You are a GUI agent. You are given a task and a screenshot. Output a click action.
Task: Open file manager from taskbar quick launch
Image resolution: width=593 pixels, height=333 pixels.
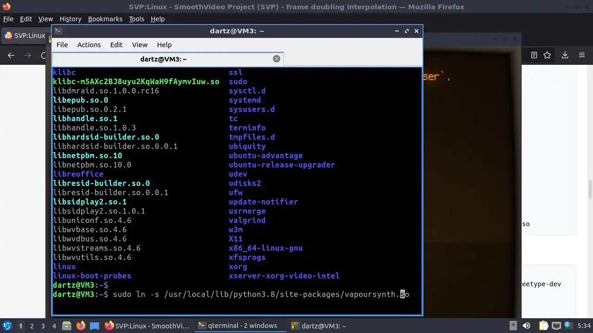66,326
